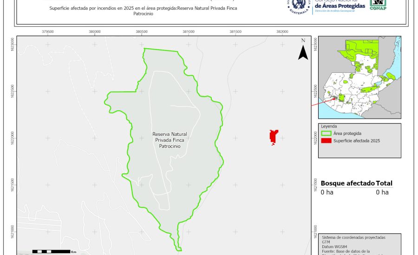
Task: Click the CONAP logo
Action: click(378, 5)
